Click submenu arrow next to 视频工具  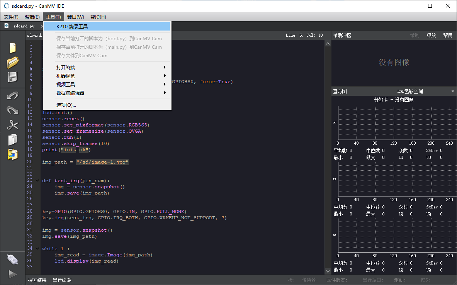165,84
